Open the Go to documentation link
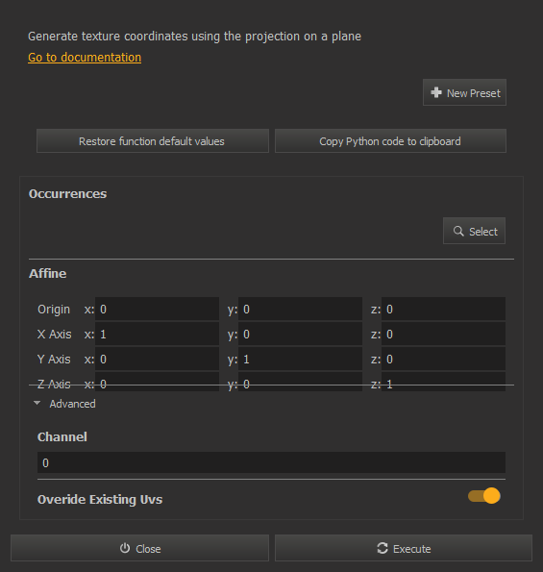Viewport: 543px width, 572px height. 85,58
